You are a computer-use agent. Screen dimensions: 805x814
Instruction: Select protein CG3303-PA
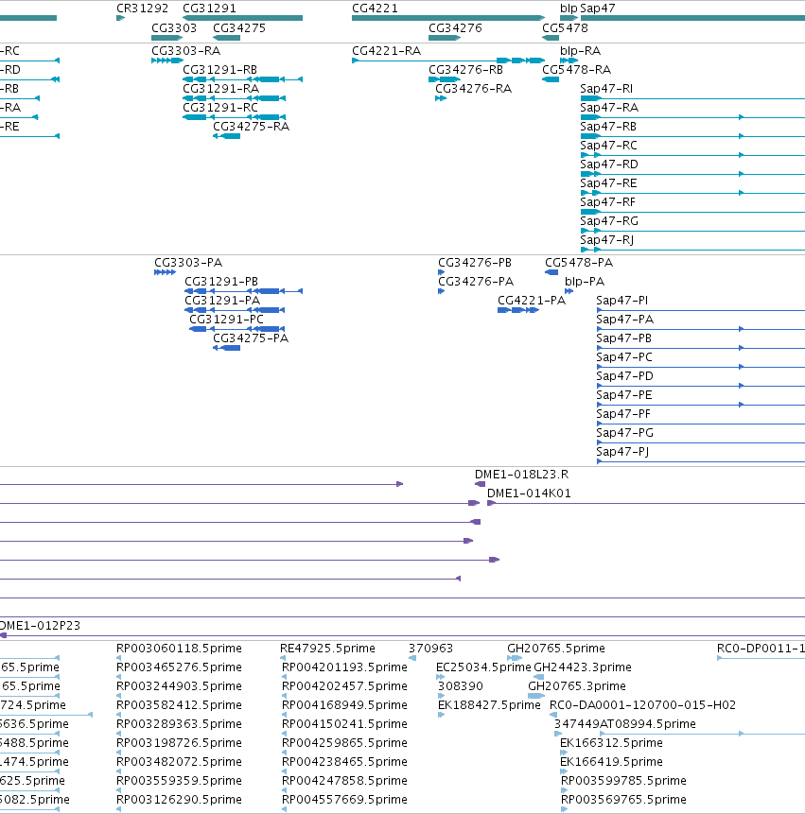pos(188,263)
